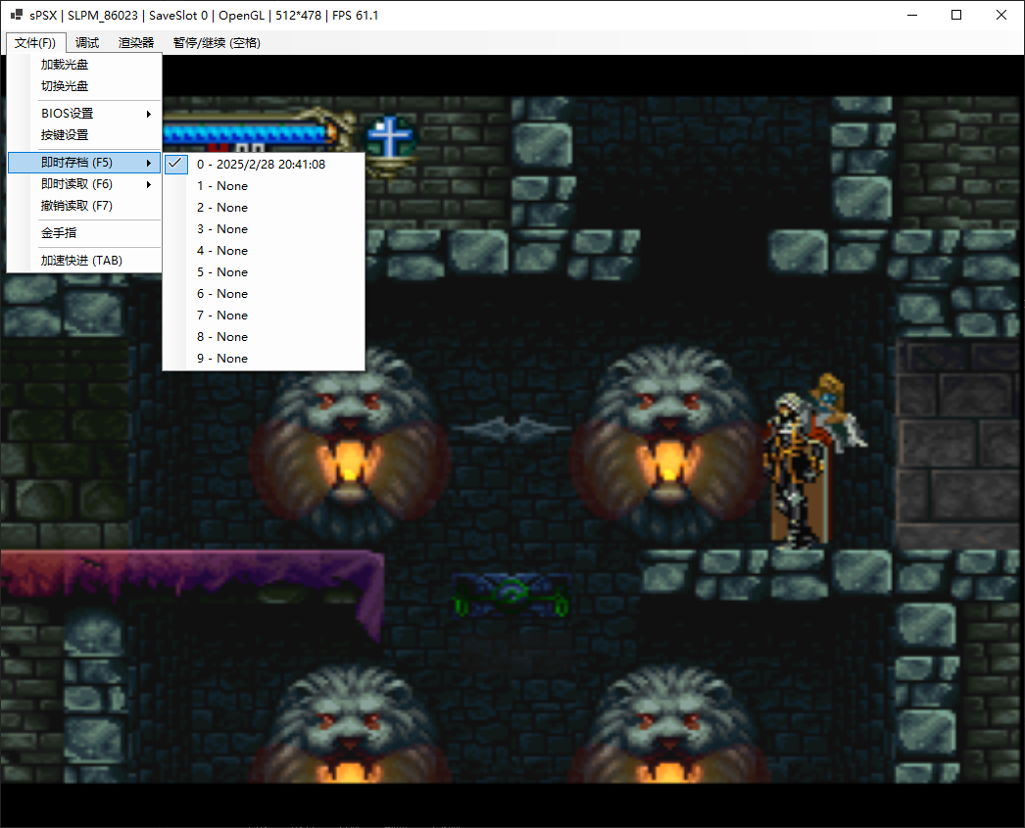
Task: Open the 金手指 cheats entry
Action: click(84, 232)
